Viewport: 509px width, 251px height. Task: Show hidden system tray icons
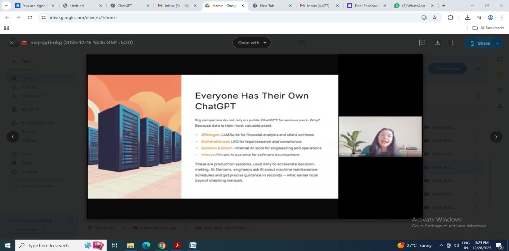[441, 245]
